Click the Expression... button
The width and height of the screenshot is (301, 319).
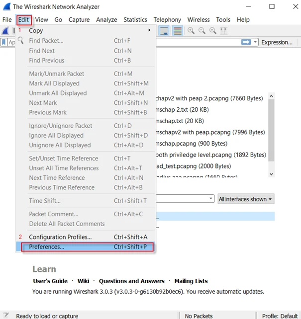point(277,42)
